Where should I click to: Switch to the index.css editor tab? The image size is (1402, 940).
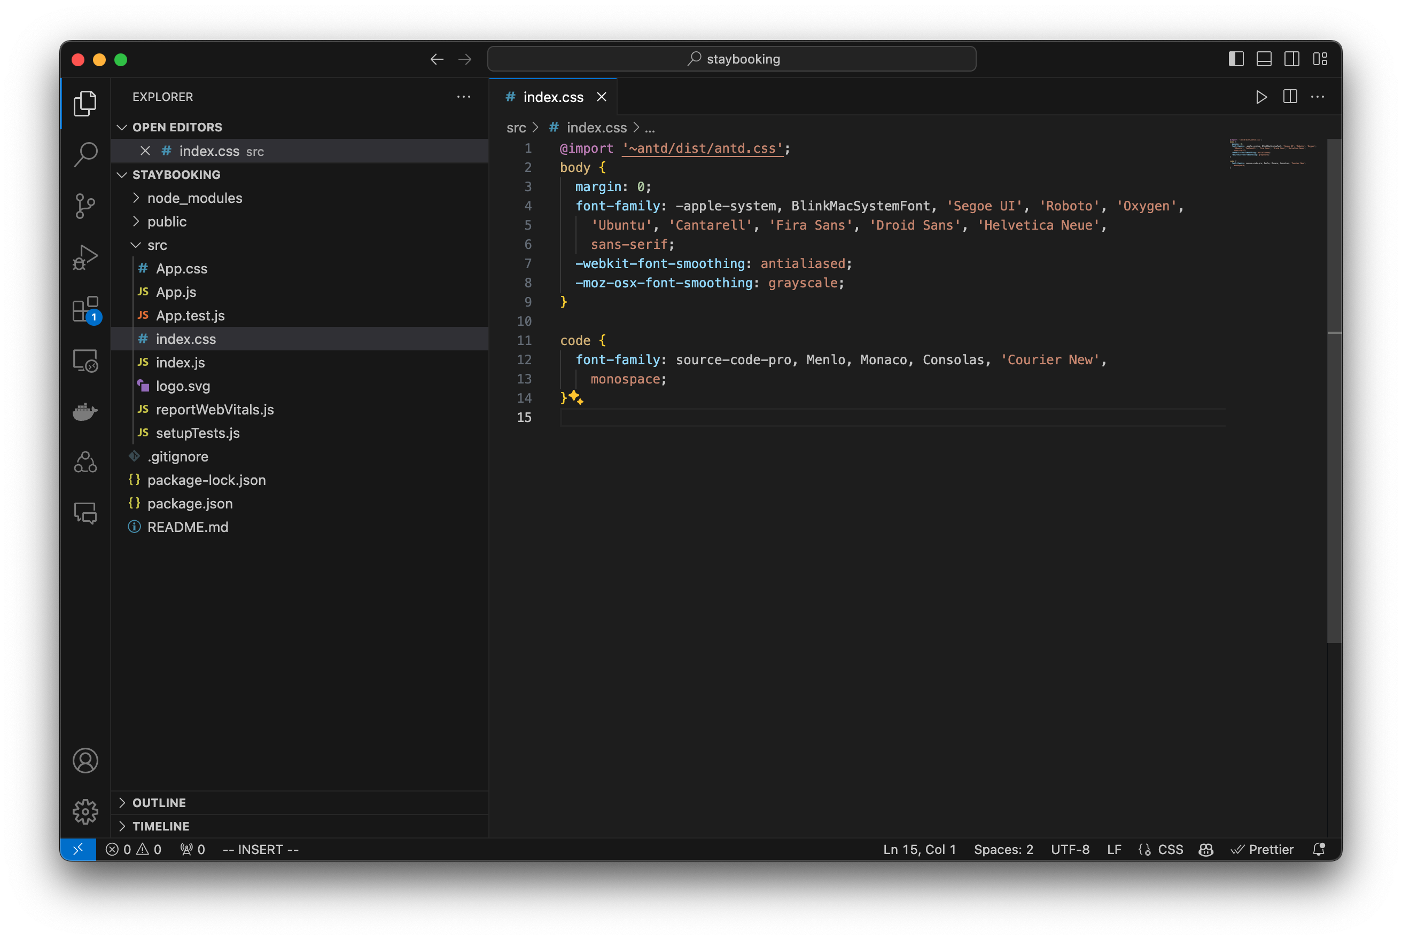pyautogui.click(x=552, y=97)
